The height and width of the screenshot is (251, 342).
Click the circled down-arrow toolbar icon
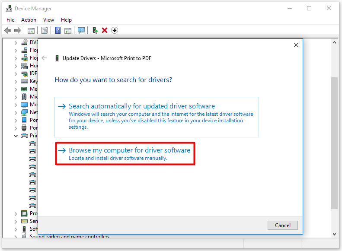pos(115,30)
